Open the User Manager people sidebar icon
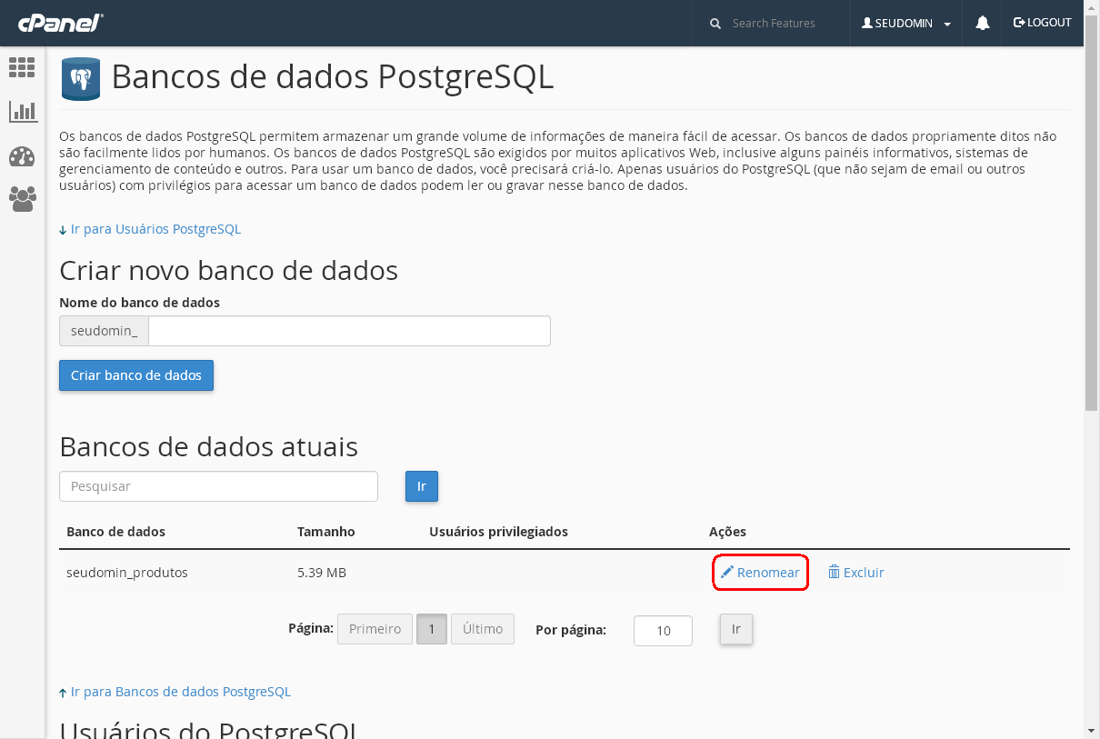 (x=23, y=199)
